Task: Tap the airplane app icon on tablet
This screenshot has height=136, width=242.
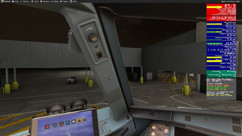Action: click(54, 125)
